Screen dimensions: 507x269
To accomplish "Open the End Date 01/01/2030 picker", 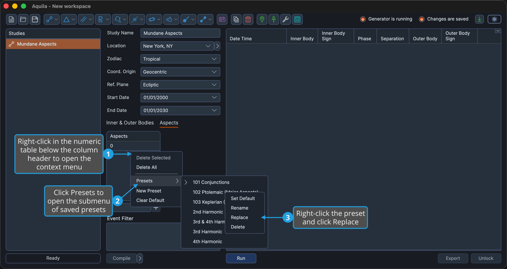I will coord(180,111).
